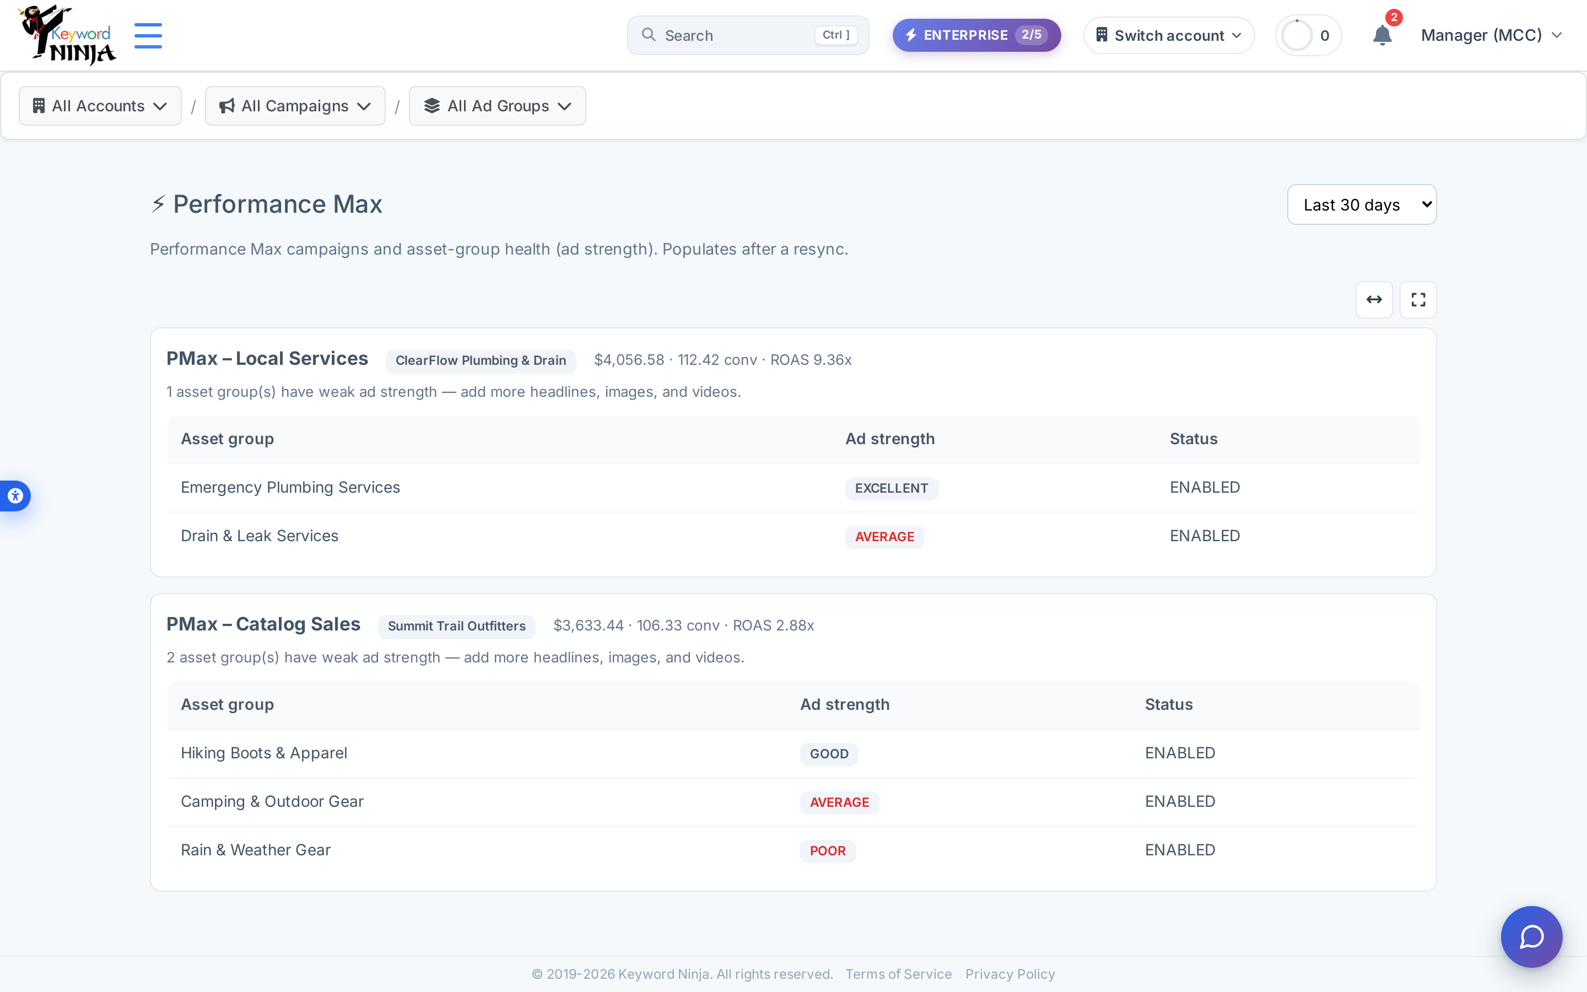The width and height of the screenshot is (1587, 992).
Task: Open the Privacy Policy link
Action: [x=1010, y=974]
